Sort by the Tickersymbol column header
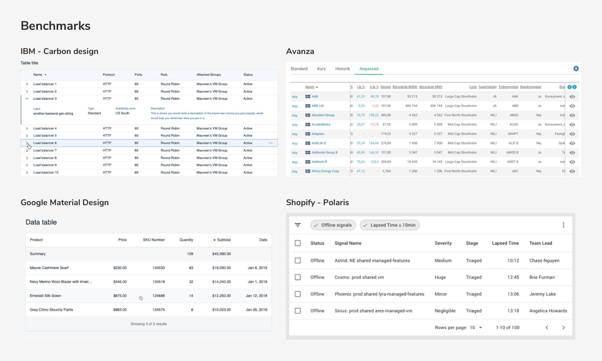This screenshot has width=602, height=361. pyautogui.click(x=508, y=87)
